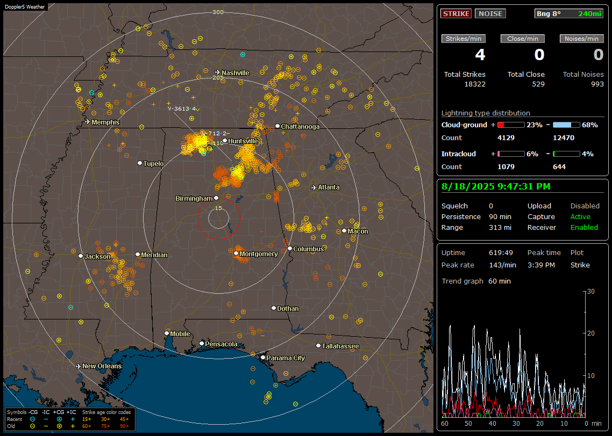Click the 45+ strike age color code

point(124,419)
